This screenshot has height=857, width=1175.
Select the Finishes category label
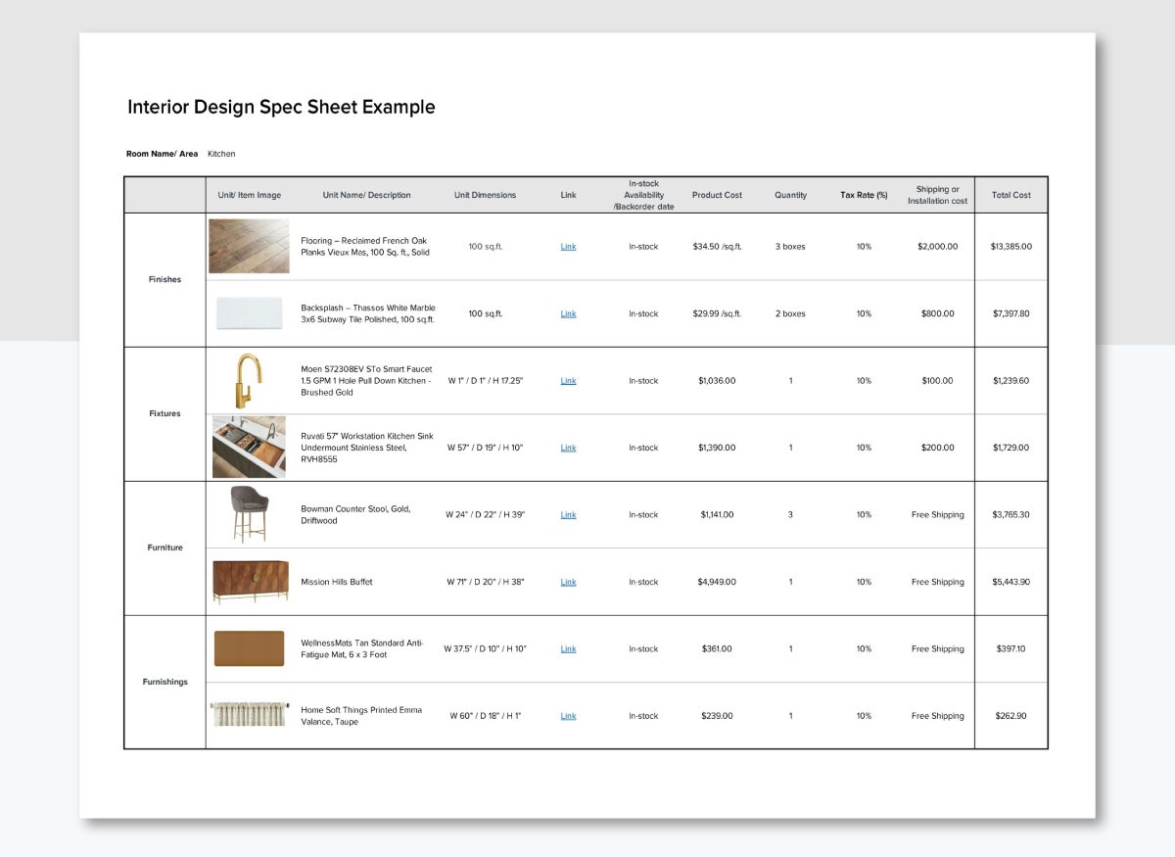(x=164, y=279)
